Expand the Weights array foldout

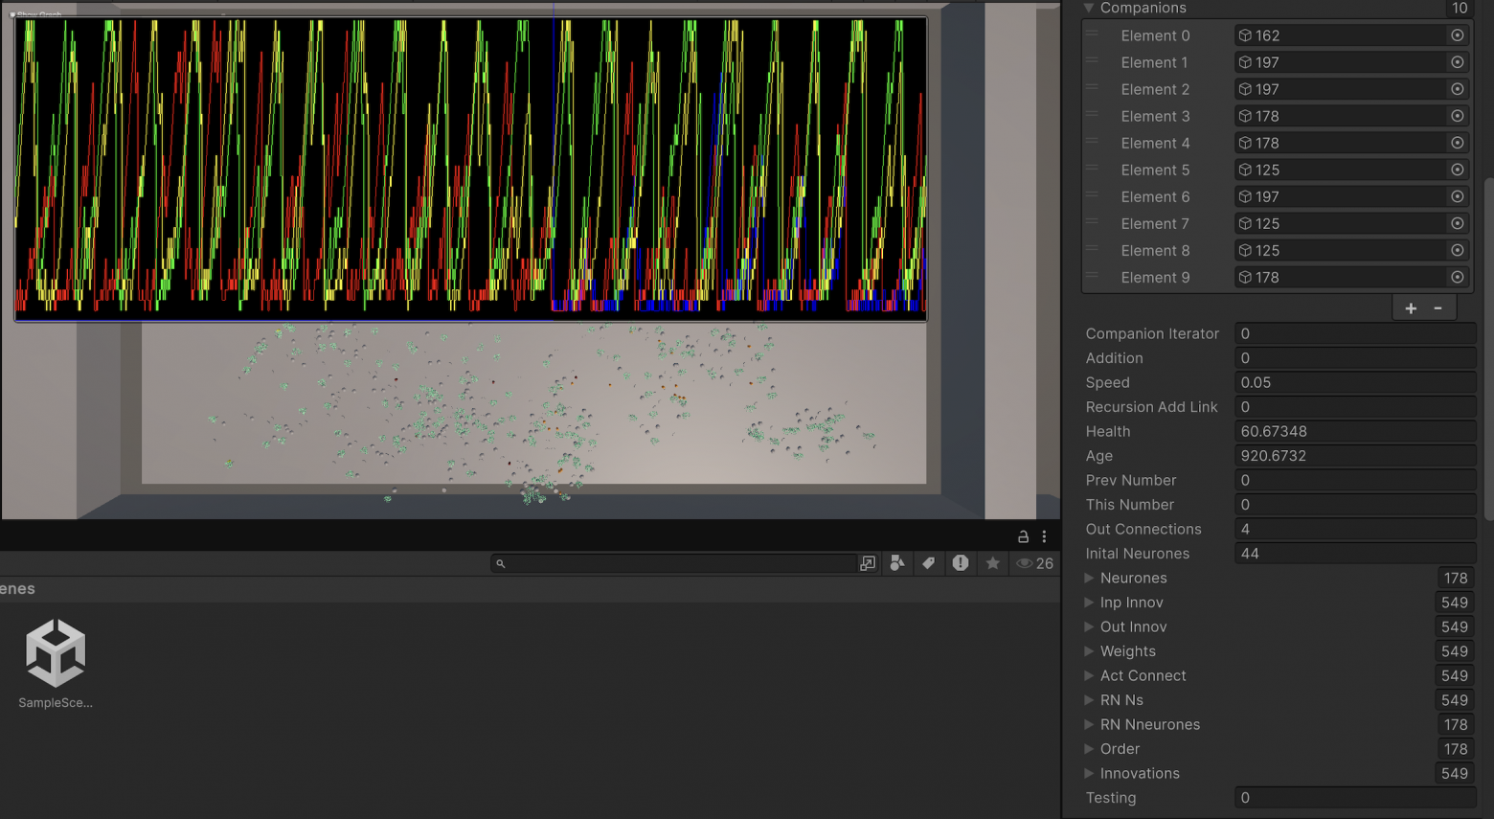click(1089, 651)
